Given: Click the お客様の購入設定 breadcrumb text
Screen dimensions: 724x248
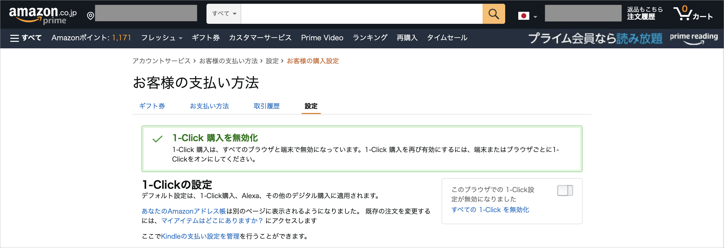Looking at the screenshot, I should pos(313,61).
